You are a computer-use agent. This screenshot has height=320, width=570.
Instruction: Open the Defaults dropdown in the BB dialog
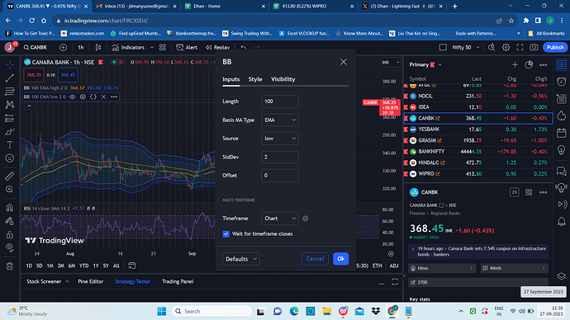[241, 259]
